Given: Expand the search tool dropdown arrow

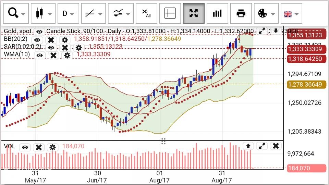Looking at the screenshot, I should point(23,14).
